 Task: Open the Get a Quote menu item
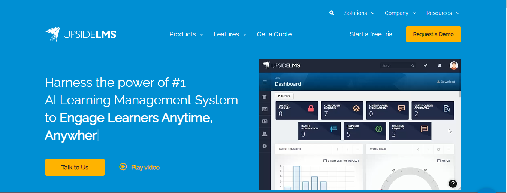pyautogui.click(x=274, y=34)
